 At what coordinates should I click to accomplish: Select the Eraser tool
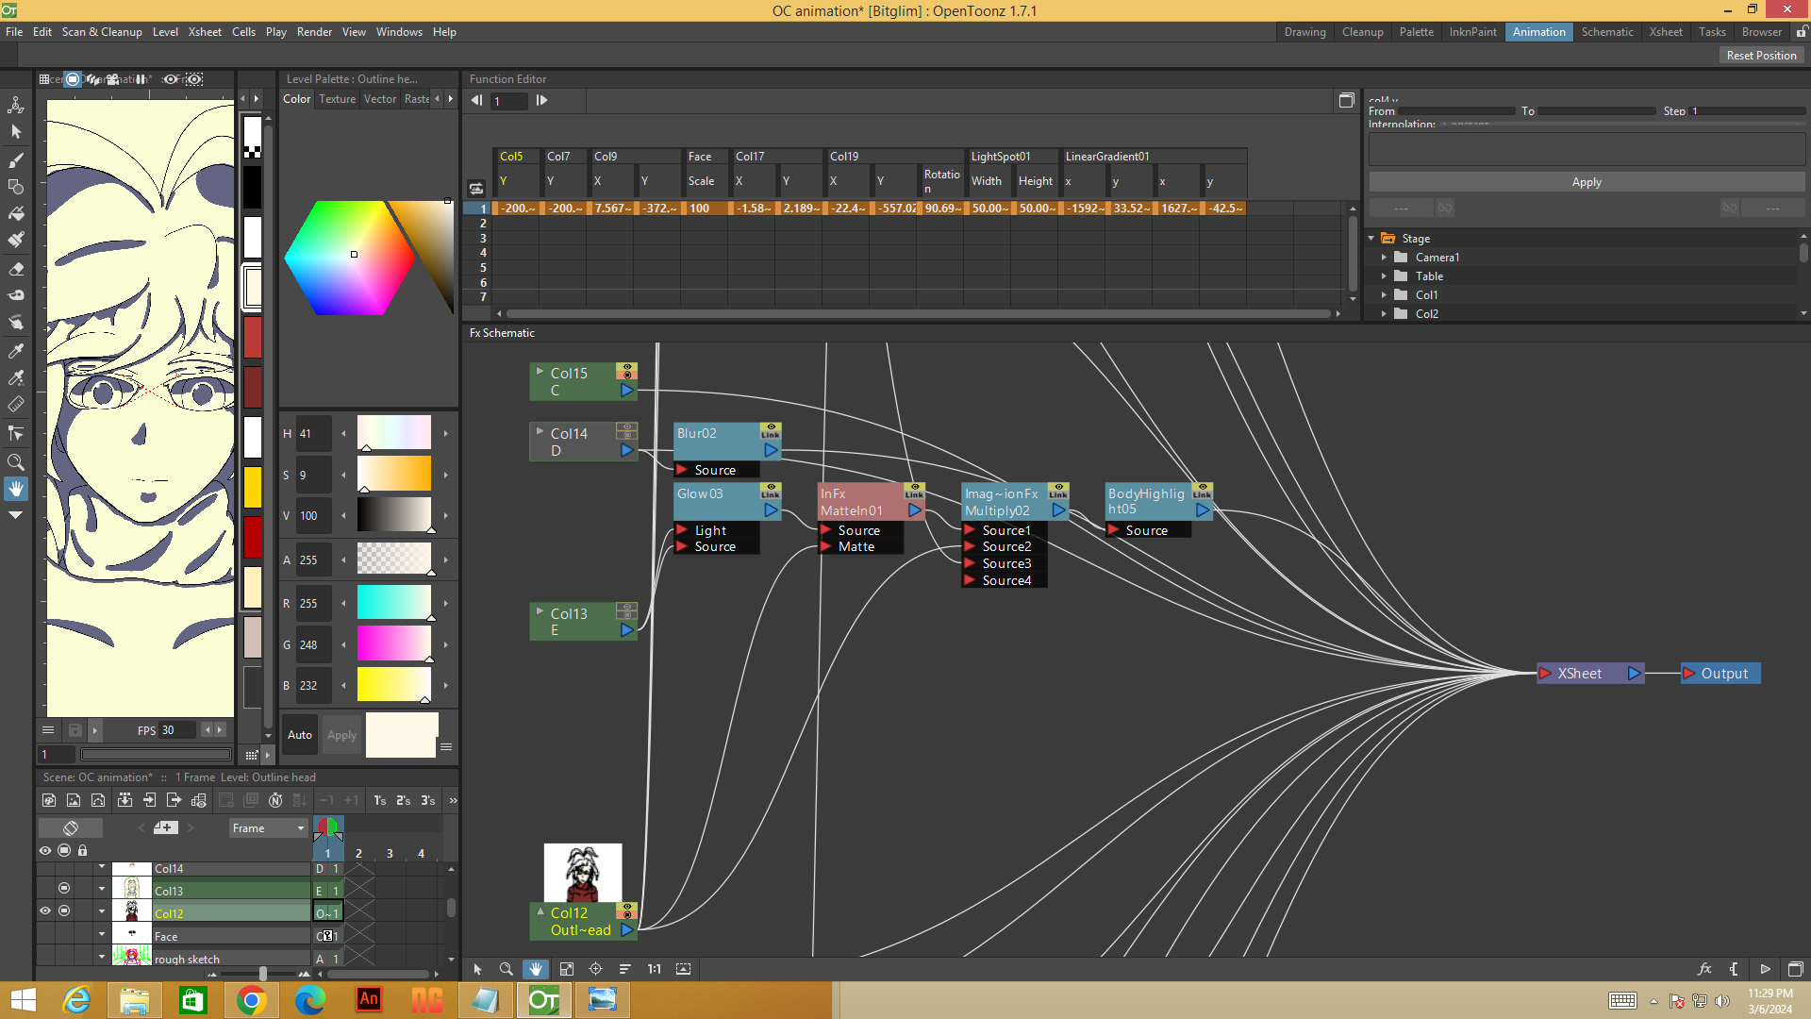coord(16,269)
